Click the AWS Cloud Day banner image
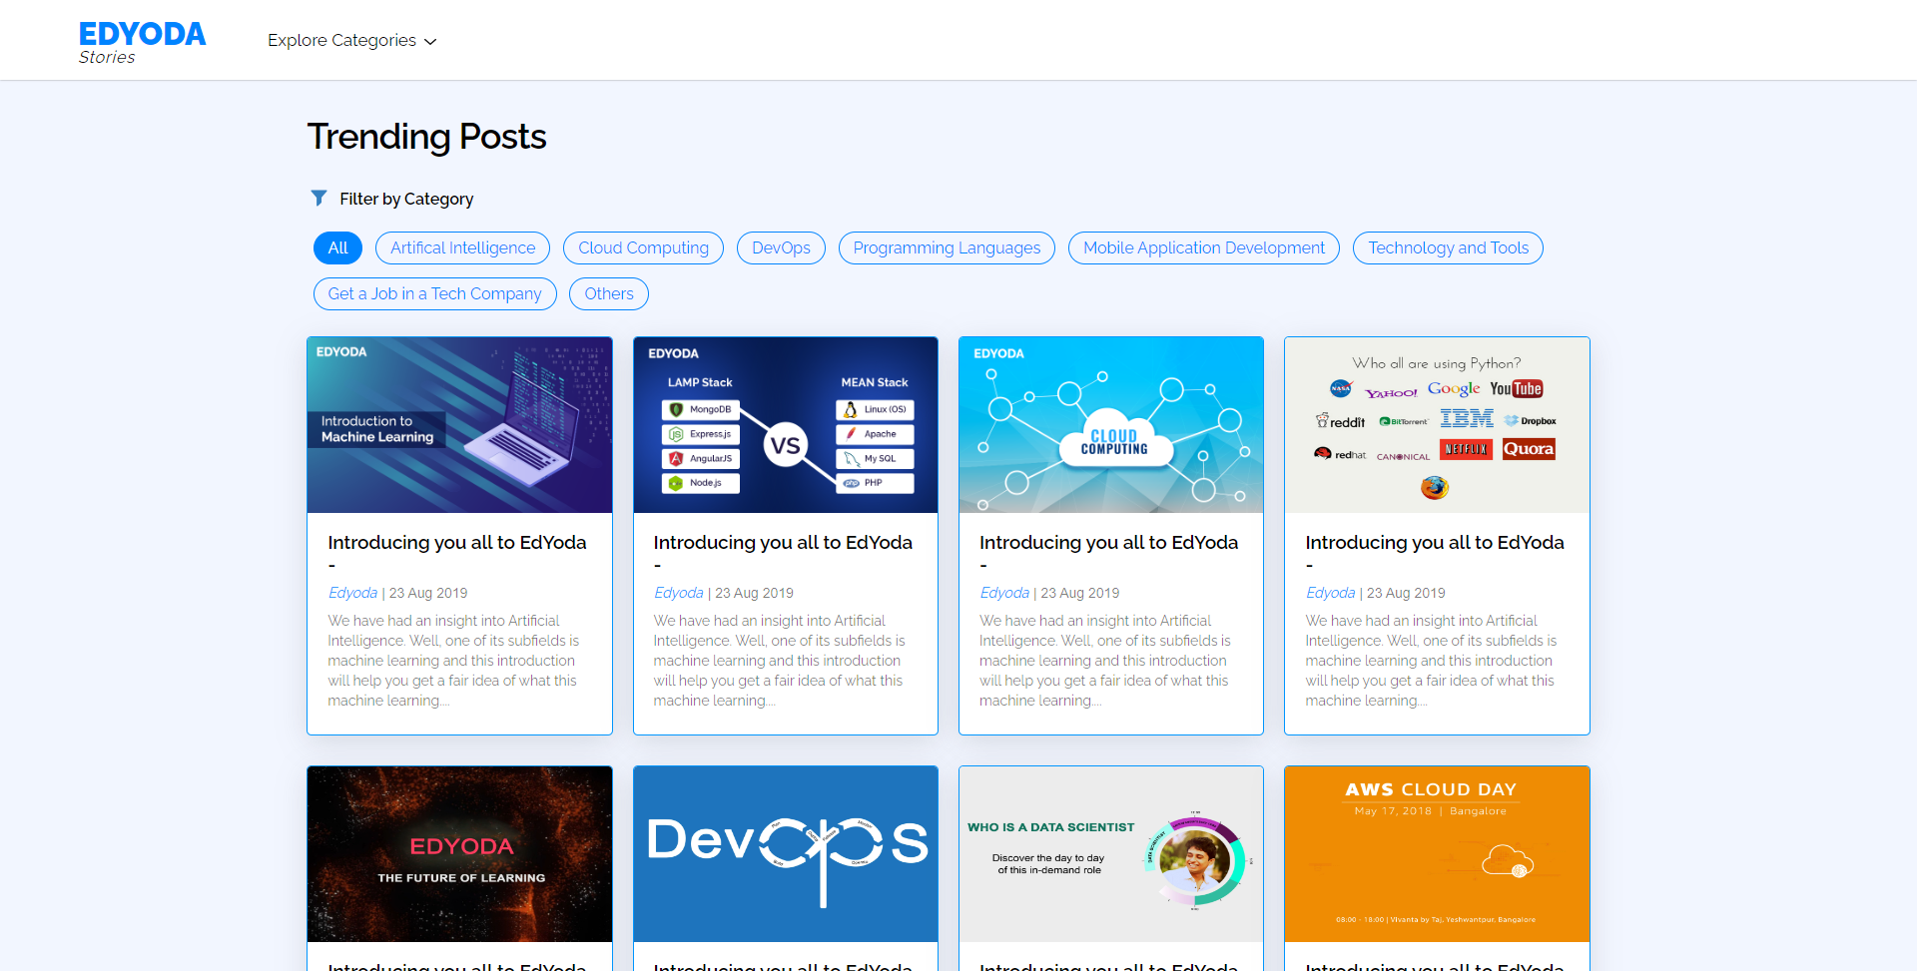The image size is (1917, 971). [1436, 853]
